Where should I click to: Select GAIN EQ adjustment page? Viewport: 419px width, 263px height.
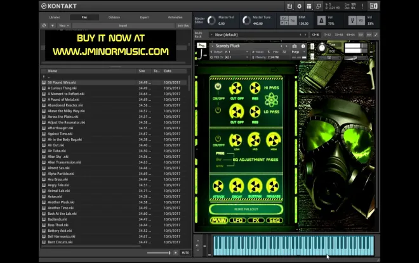coord(220,166)
